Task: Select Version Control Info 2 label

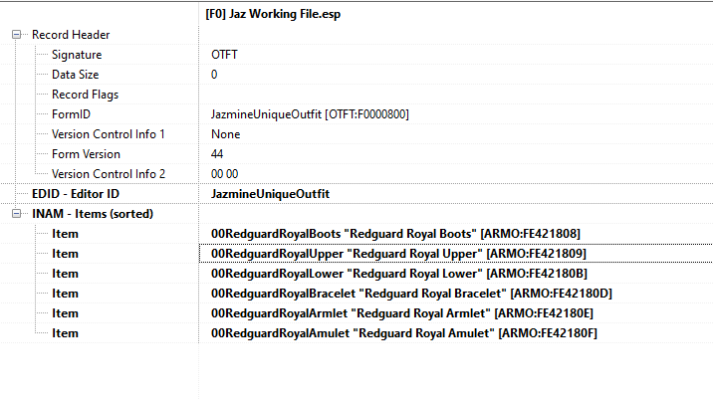Action: coord(109,174)
